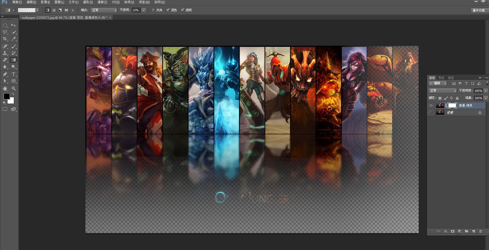
Task: Select the Spot Healing Brush tool
Action: (5, 46)
